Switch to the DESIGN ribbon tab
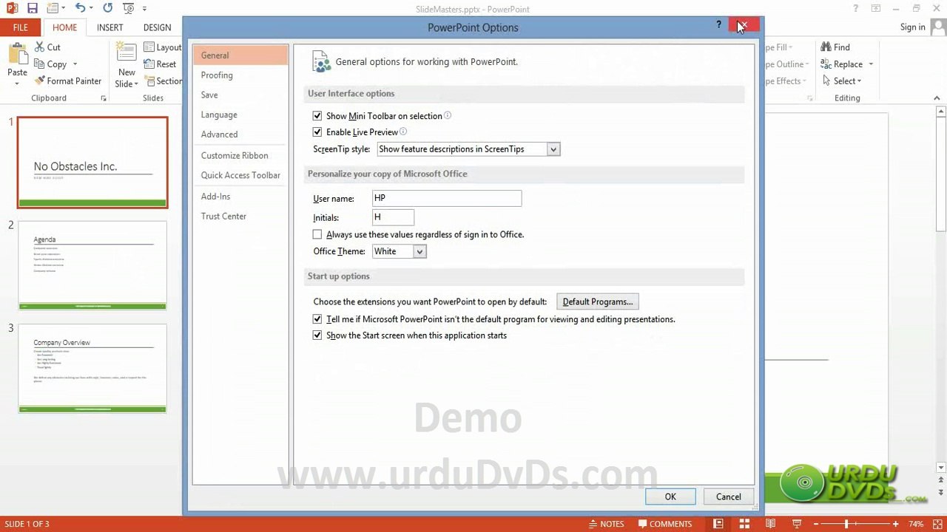947x532 pixels. (157, 27)
